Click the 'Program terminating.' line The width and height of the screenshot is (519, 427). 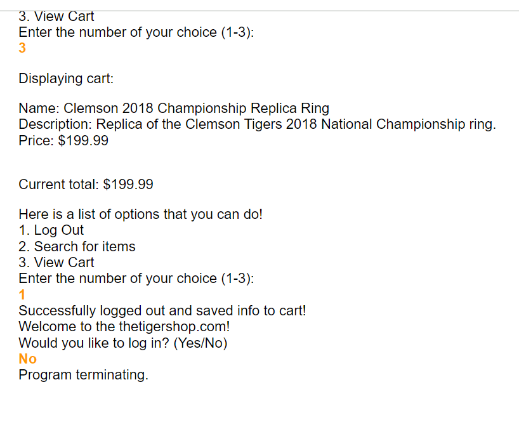coord(83,375)
